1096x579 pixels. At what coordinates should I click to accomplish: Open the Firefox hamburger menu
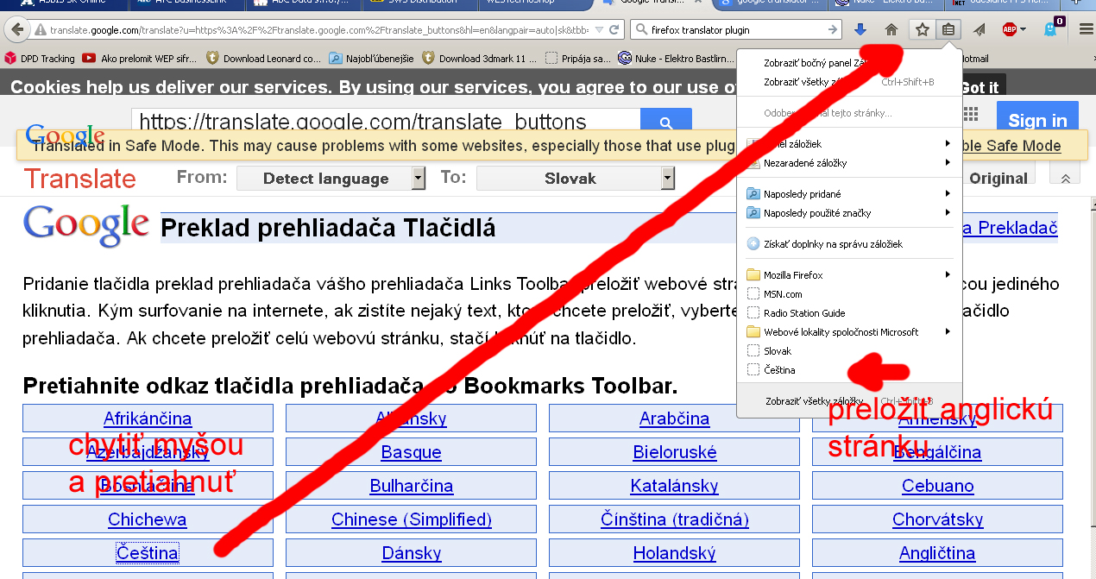point(1086,29)
